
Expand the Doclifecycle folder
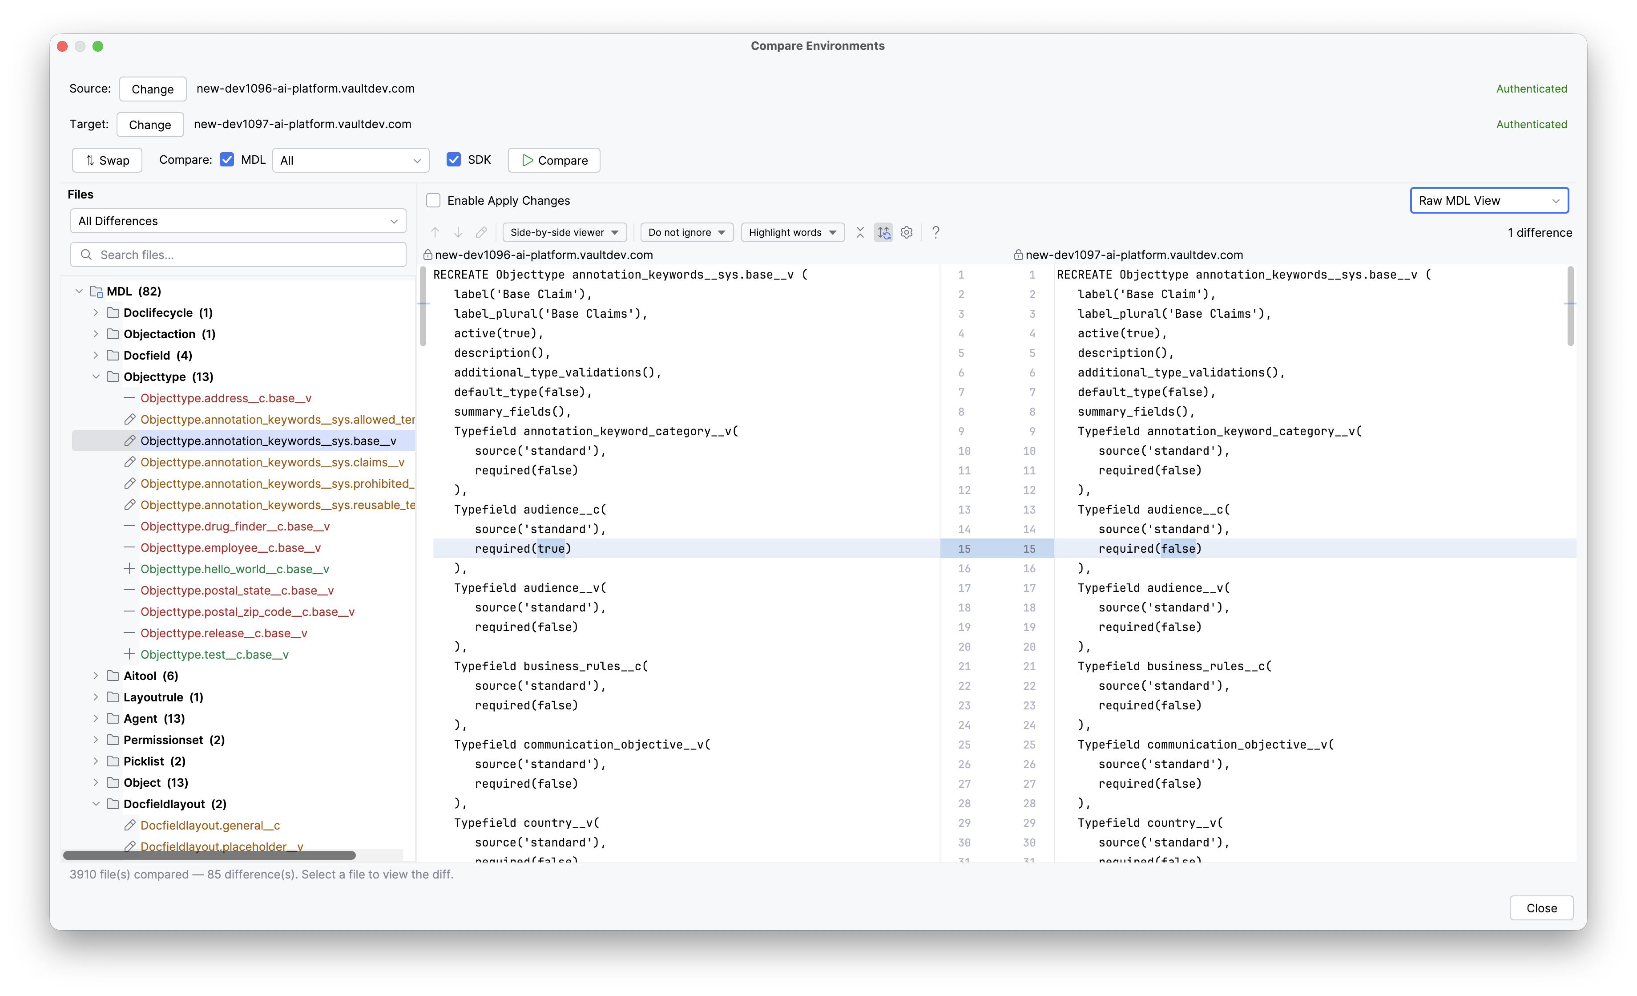pos(96,312)
